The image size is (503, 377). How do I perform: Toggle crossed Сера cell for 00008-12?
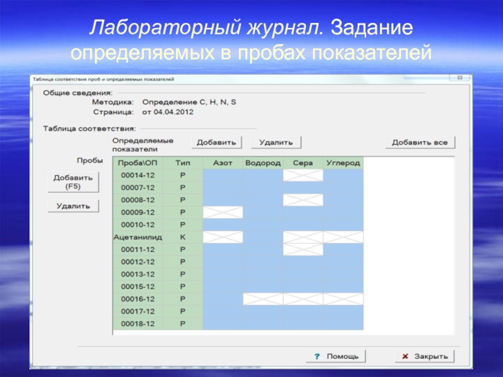click(303, 200)
